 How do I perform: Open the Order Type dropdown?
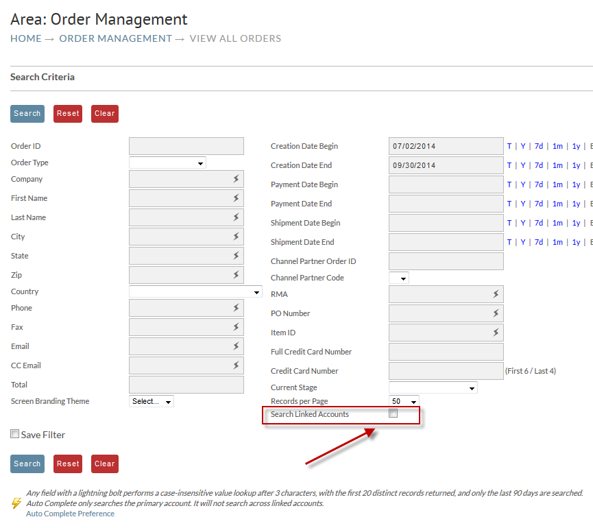tap(167, 163)
